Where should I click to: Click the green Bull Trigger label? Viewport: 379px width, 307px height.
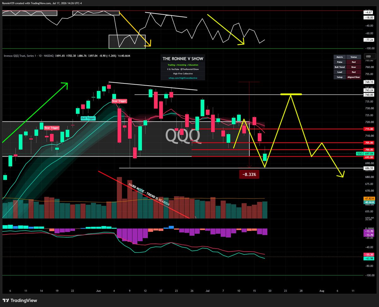click(88, 118)
